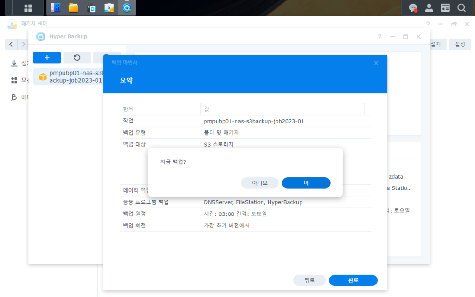Open widgets panel icon

(x=445, y=8)
